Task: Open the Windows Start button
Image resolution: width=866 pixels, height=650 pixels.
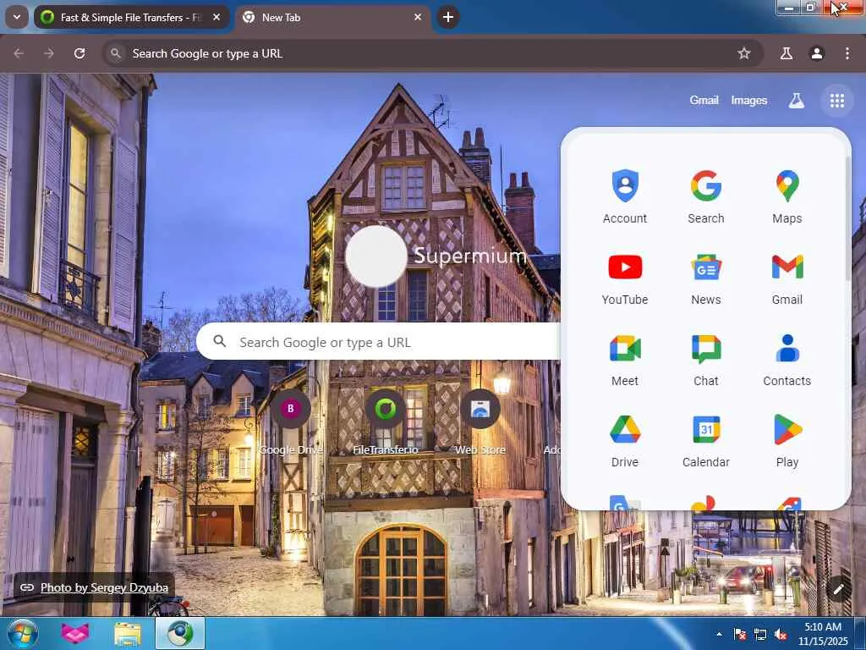Action: coord(22,633)
